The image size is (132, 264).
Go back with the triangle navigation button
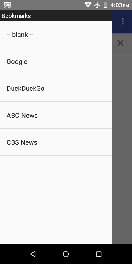coord(33,254)
